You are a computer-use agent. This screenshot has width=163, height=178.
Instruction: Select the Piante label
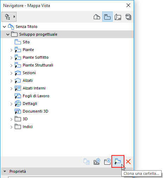(x=28, y=50)
